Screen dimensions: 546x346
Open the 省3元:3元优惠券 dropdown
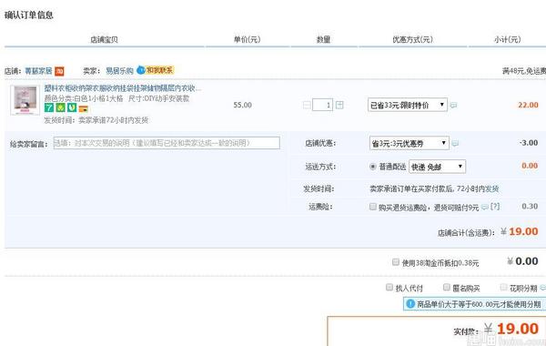point(409,143)
